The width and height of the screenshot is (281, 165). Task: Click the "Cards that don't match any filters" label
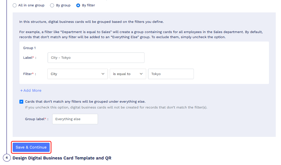85,102
